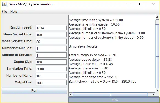This screenshot has height=103, width=160.
Task: Focus the Output File field
Action: coord(51,83)
